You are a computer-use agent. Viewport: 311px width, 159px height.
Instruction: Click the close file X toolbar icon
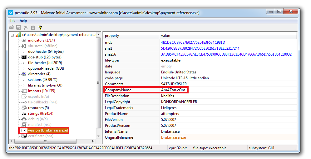tap(26, 27)
